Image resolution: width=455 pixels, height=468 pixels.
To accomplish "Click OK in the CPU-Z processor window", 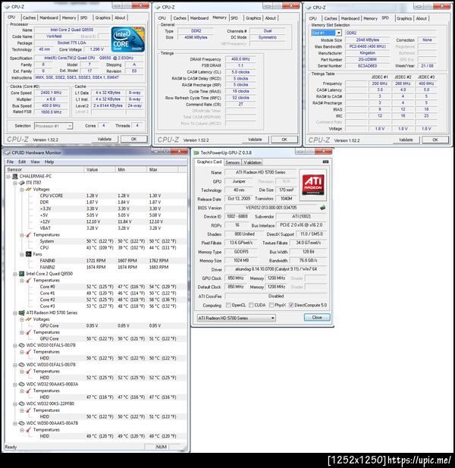I will click(x=133, y=139).
